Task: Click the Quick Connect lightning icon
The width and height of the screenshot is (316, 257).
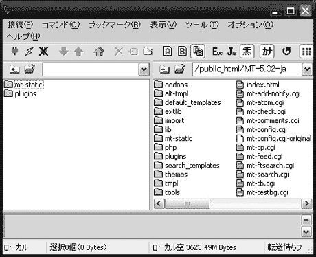Action: [29, 51]
